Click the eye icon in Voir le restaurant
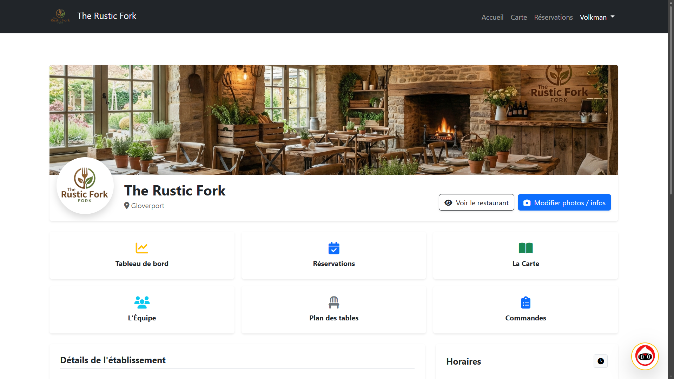The width and height of the screenshot is (674, 379). coord(448,203)
